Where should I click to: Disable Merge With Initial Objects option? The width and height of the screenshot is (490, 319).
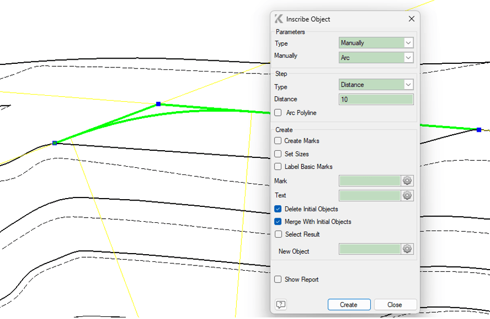tap(279, 222)
